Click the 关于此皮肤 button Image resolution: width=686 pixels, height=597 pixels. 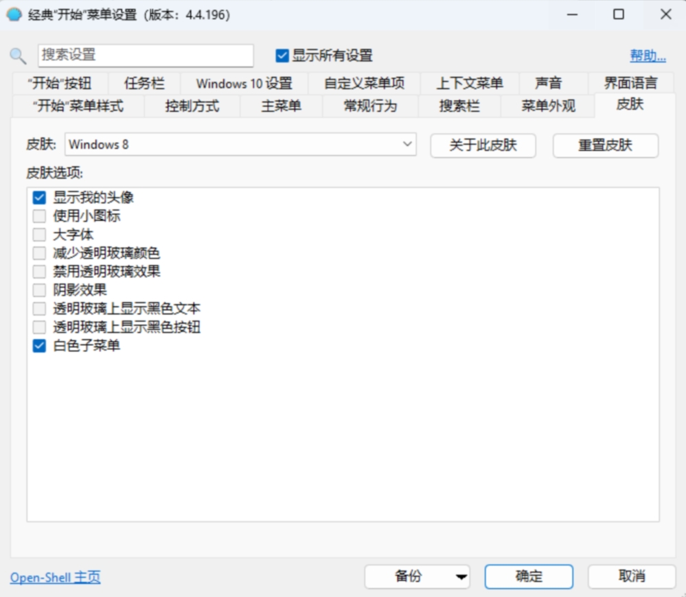pos(483,145)
